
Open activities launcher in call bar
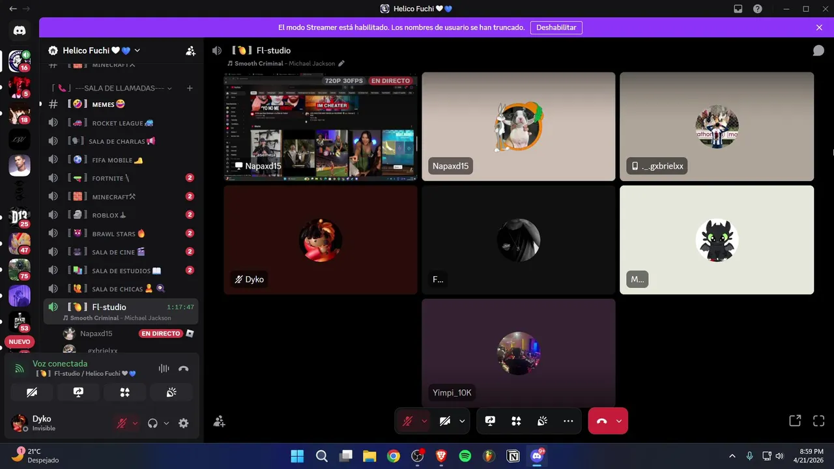click(516, 421)
